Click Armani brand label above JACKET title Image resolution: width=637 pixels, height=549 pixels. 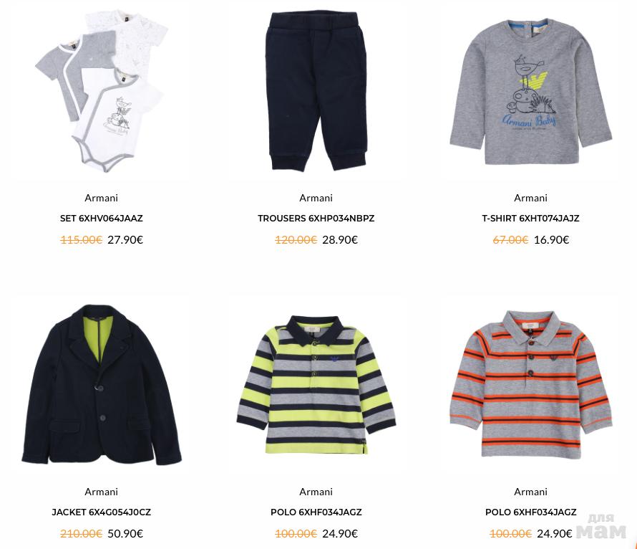click(x=101, y=492)
